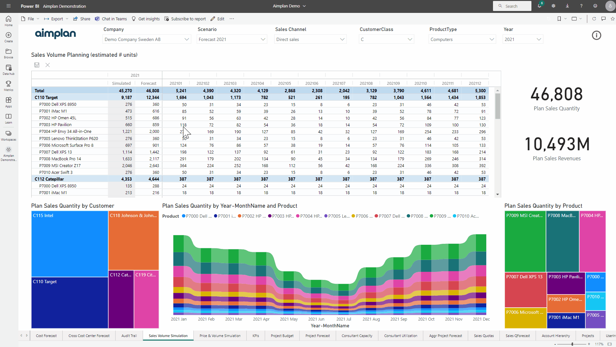616x347 pixels.
Task: Open the report info icon top right
Action: tap(596, 35)
